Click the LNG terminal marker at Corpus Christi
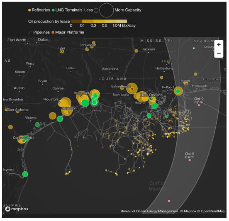229x221 pixels. click(x=27, y=138)
